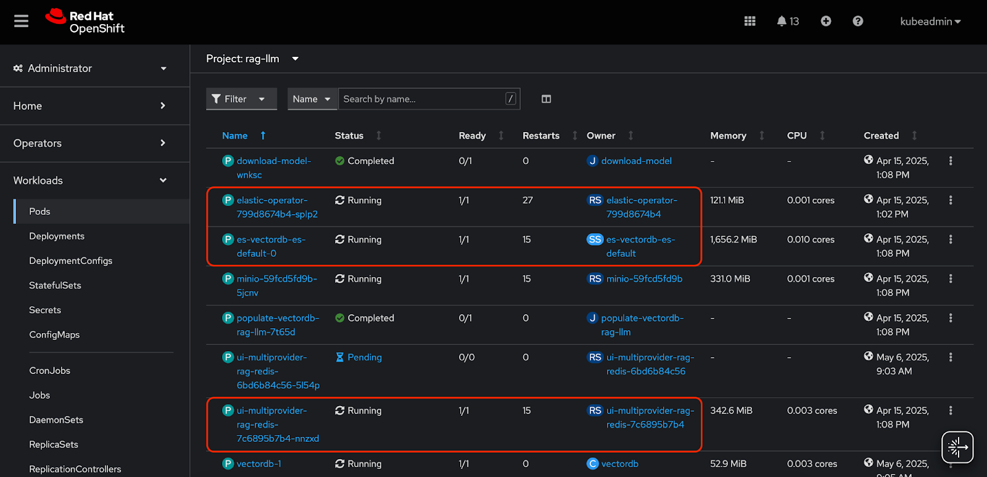987x477 pixels.
Task: Expand the Project rag-llm selector
Action: [252, 59]
